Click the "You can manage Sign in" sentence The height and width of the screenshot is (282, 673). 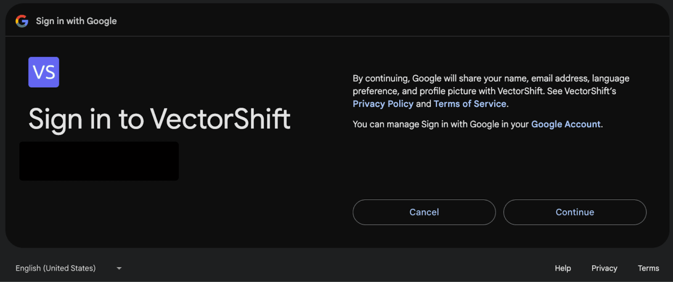coord(477,124)
